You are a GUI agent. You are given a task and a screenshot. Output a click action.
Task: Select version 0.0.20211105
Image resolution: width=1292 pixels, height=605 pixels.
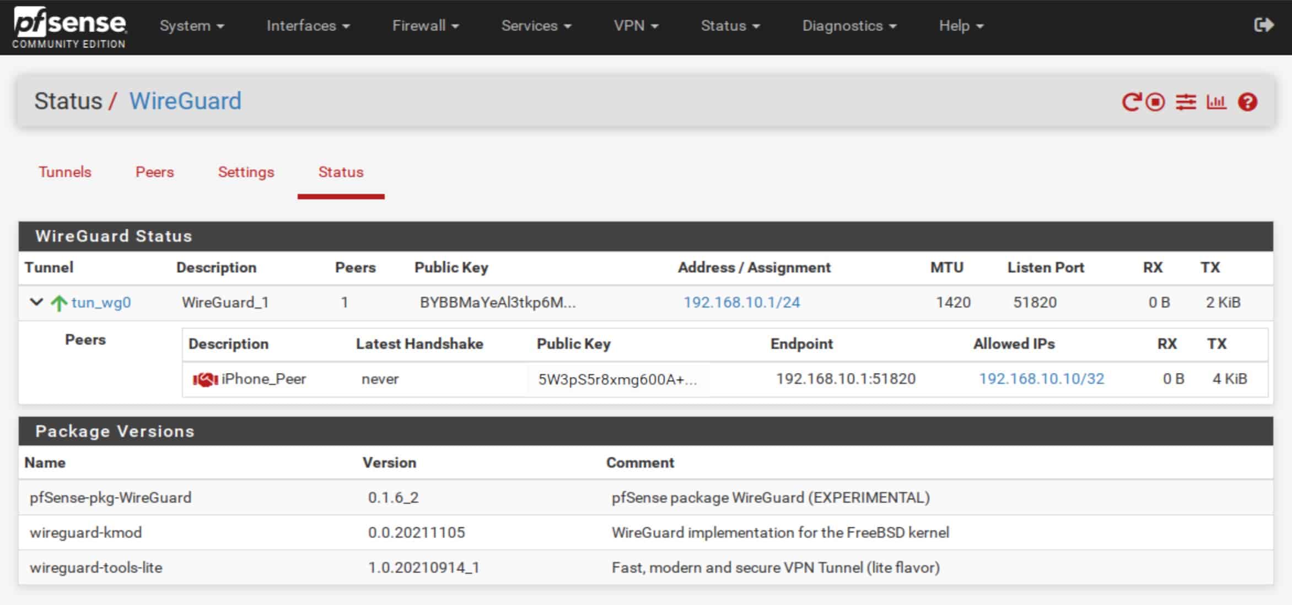pyautogui.click(x=417, y=533)
